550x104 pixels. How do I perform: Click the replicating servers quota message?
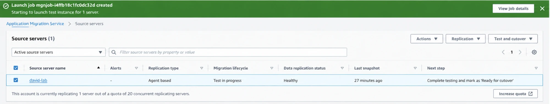click(101, 94)
